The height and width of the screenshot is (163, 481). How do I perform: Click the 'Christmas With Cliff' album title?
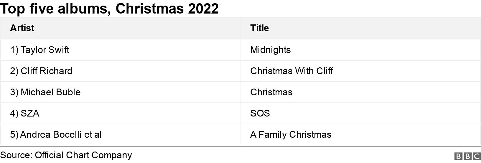click(x=291, y=71)
